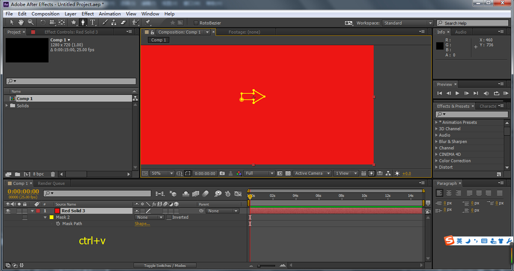
Task: Select the Zoom magnifier tool
Action: tap(30, 23)
